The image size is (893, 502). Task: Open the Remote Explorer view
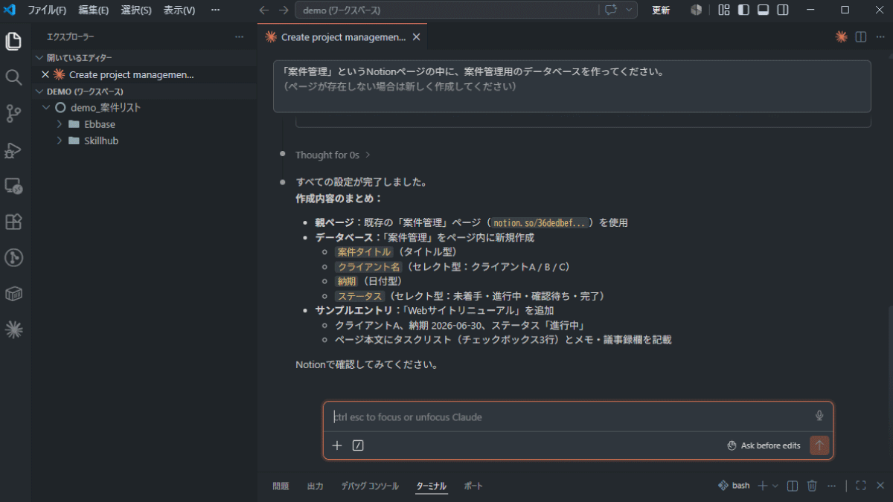(x=13, y=185)
